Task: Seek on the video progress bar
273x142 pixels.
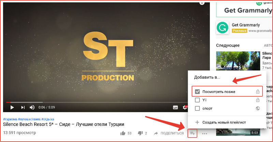Action: [x=97, y=102]
